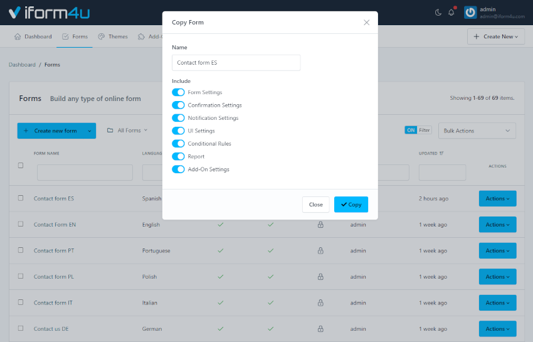Image resolution: width=533 pixels, height=342 pixels.
Task: Click the Name input field
Action: (236, 63)
